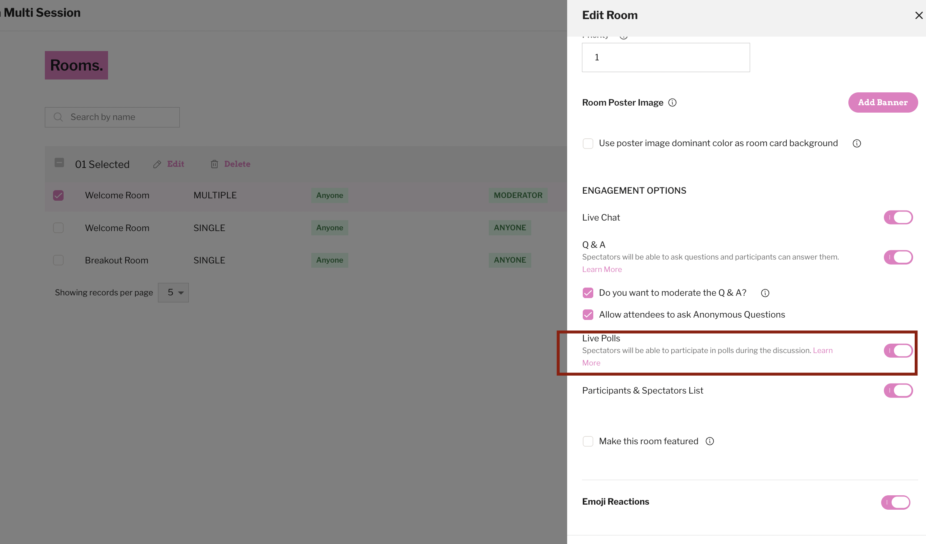Click the Edit button in rooms toolbar
Viewport: 926px width, 544px height.
(176, 164)
